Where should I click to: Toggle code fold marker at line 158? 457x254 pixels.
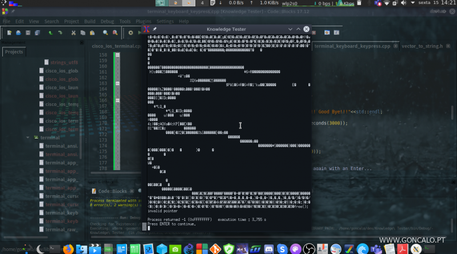tap(118, 55)
